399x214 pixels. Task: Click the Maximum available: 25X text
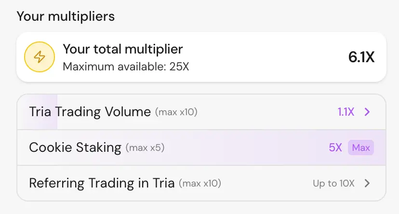[x=126, y=66]
